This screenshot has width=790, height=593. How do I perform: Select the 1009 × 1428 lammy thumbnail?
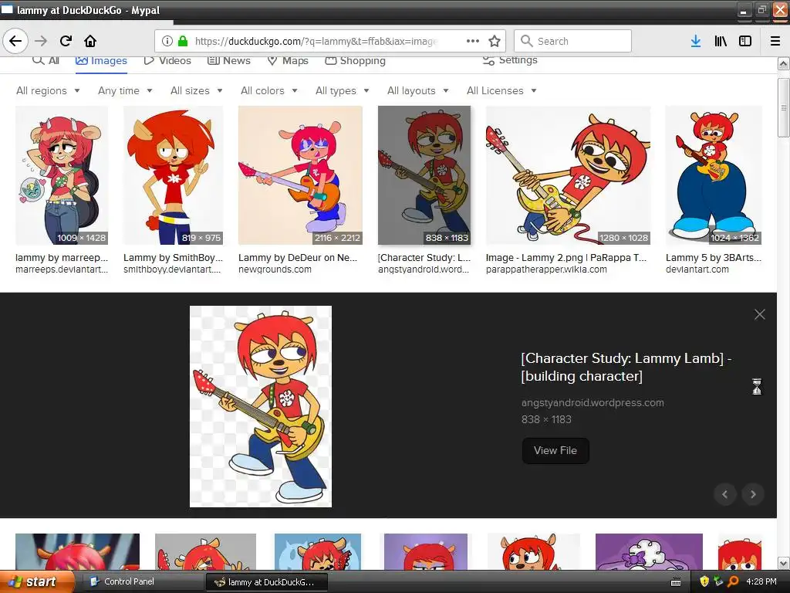tap(62, 175)
